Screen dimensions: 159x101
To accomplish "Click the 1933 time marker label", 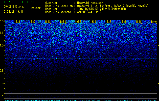I will (x=48, y=22).
